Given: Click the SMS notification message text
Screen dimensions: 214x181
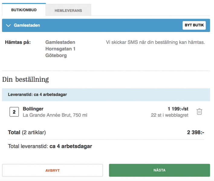Looking at the screenshot, I should [x=155, y=42].
